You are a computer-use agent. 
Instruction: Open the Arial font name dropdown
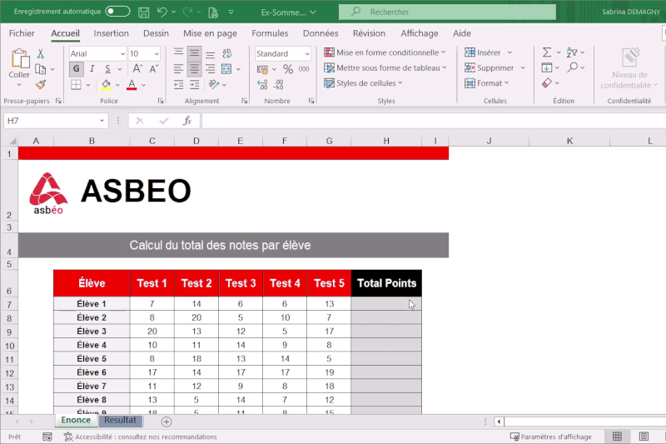click(x=122, y=54)
